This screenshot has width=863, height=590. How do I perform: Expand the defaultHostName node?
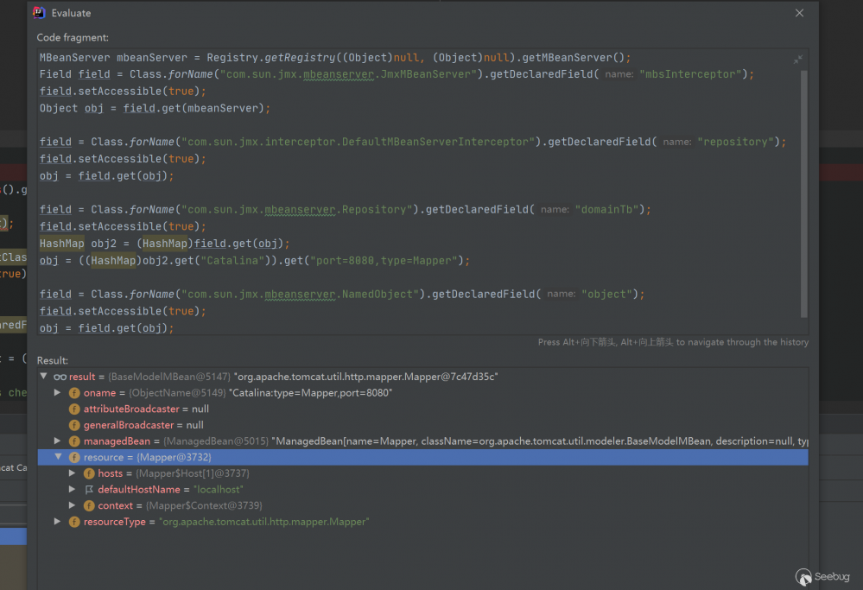coord(72,489)
